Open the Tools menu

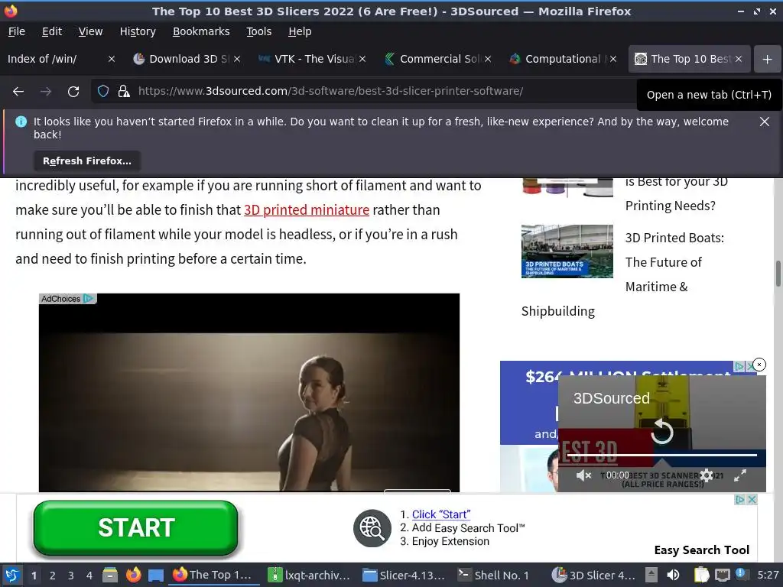[x=258, y=31]
